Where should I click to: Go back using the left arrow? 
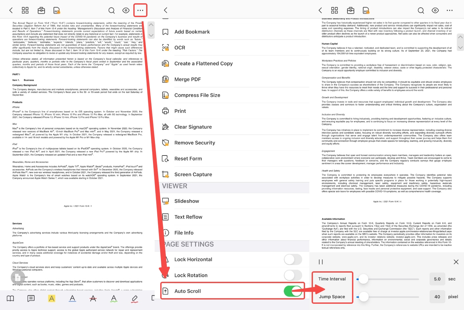[11, 10]
